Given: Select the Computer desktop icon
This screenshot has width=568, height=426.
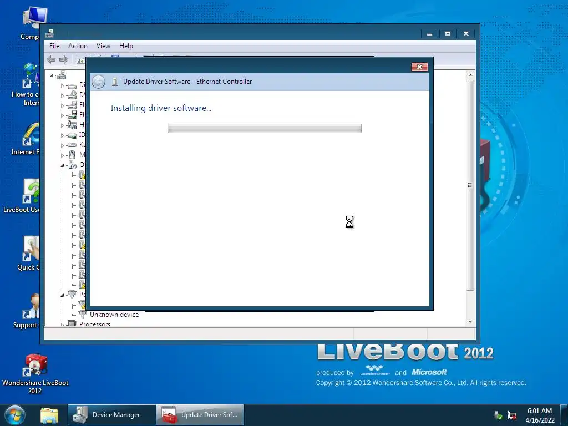Looking at the screenshot, I should point(34,23).
